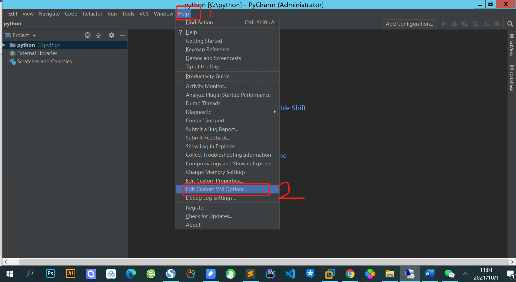Viewport: 516px width, 282px height.
Task: Click the Profile run icon
Action: coord(476,24)
